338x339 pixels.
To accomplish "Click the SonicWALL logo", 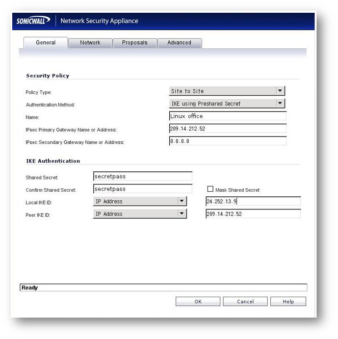I will [x=33, y=21].
